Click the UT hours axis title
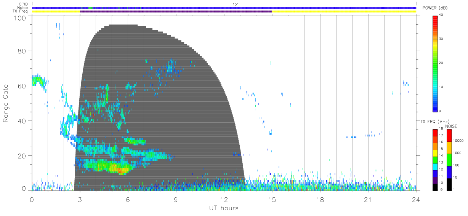 [x=224, y=208]
